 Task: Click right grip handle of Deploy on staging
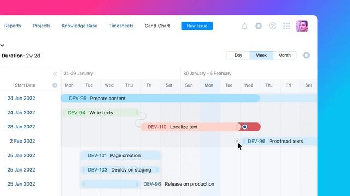click(157, 170)
